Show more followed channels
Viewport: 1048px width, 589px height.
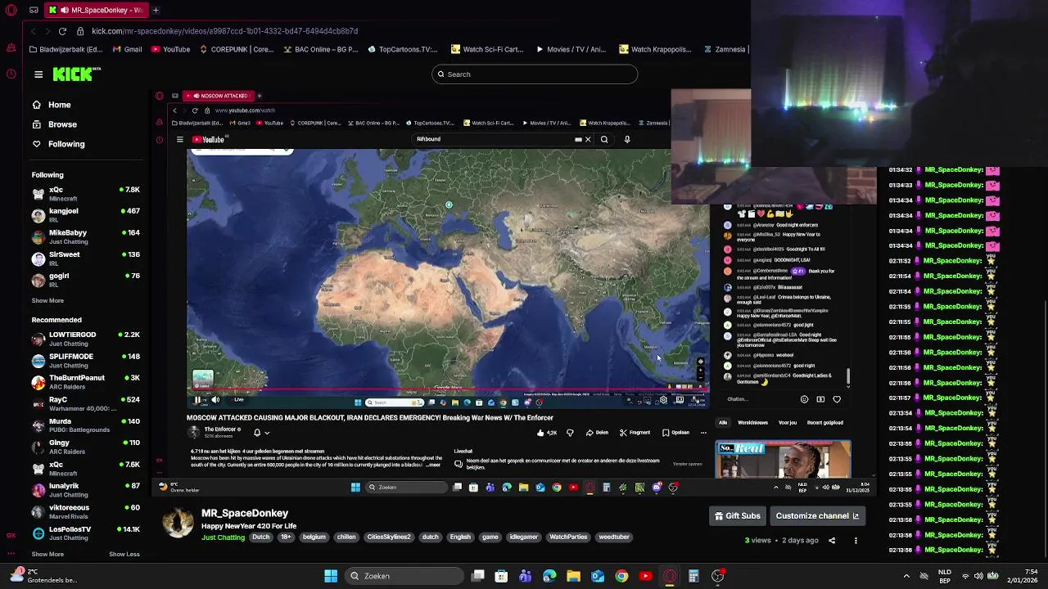47,300
